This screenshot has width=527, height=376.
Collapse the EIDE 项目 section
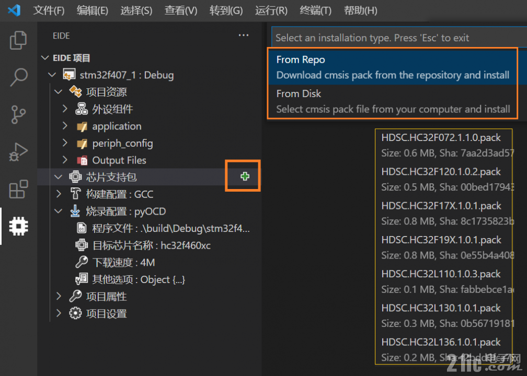[45, 58]
